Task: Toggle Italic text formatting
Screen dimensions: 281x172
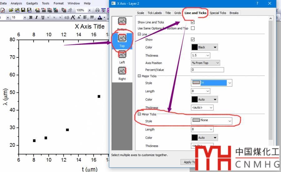Action: pos(37,17)
